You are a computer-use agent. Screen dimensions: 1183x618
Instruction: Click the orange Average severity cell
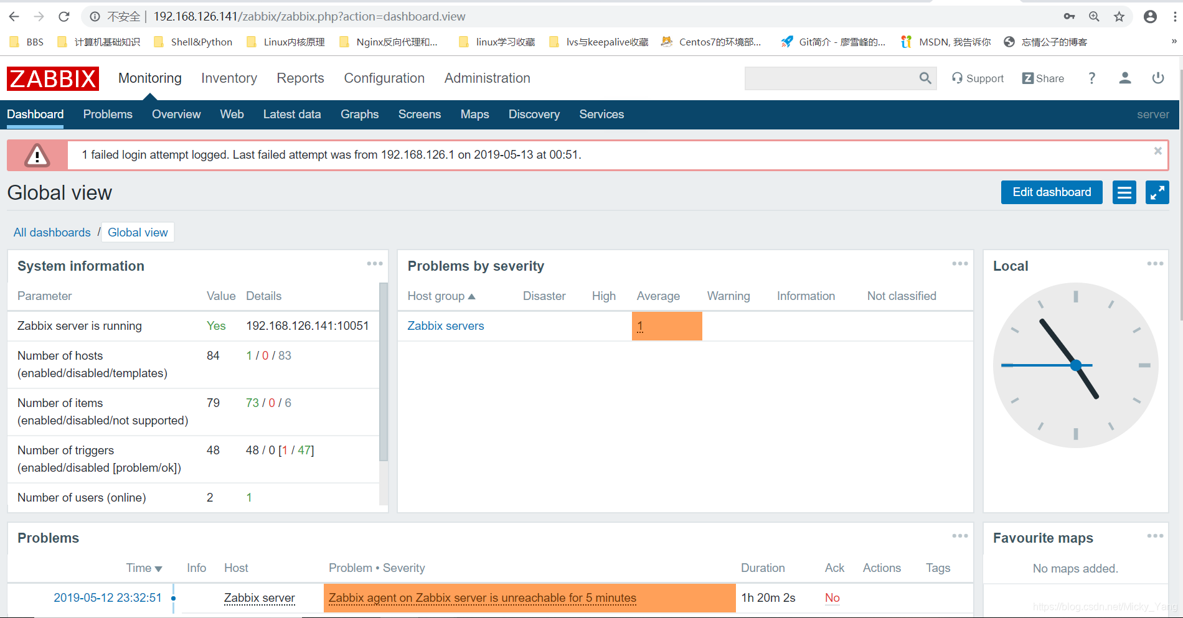667,326
